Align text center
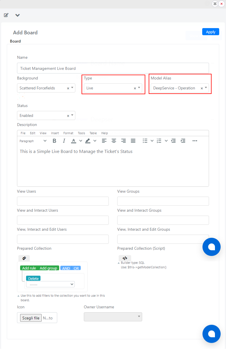 114,141
